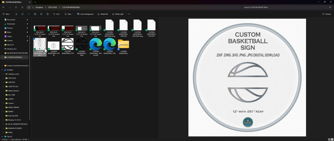The image size is (334, 141).
Task: Uncheck the CUSTOM BASKETBALL JPG PV 2 checkbox
Action: [x=35, y=39]
